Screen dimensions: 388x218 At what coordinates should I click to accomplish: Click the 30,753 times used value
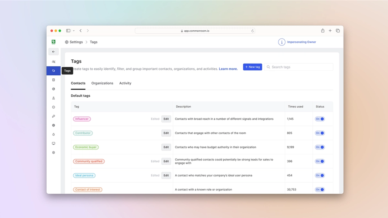[x=291, y=190]
